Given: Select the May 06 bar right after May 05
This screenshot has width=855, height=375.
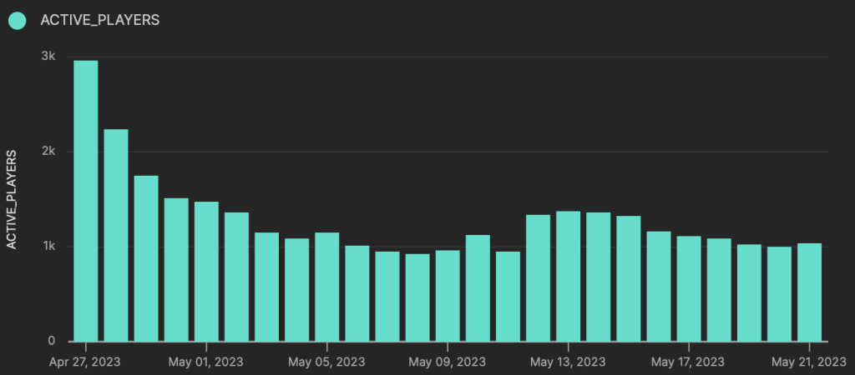Looking at the screenshot, I should 357,294.
